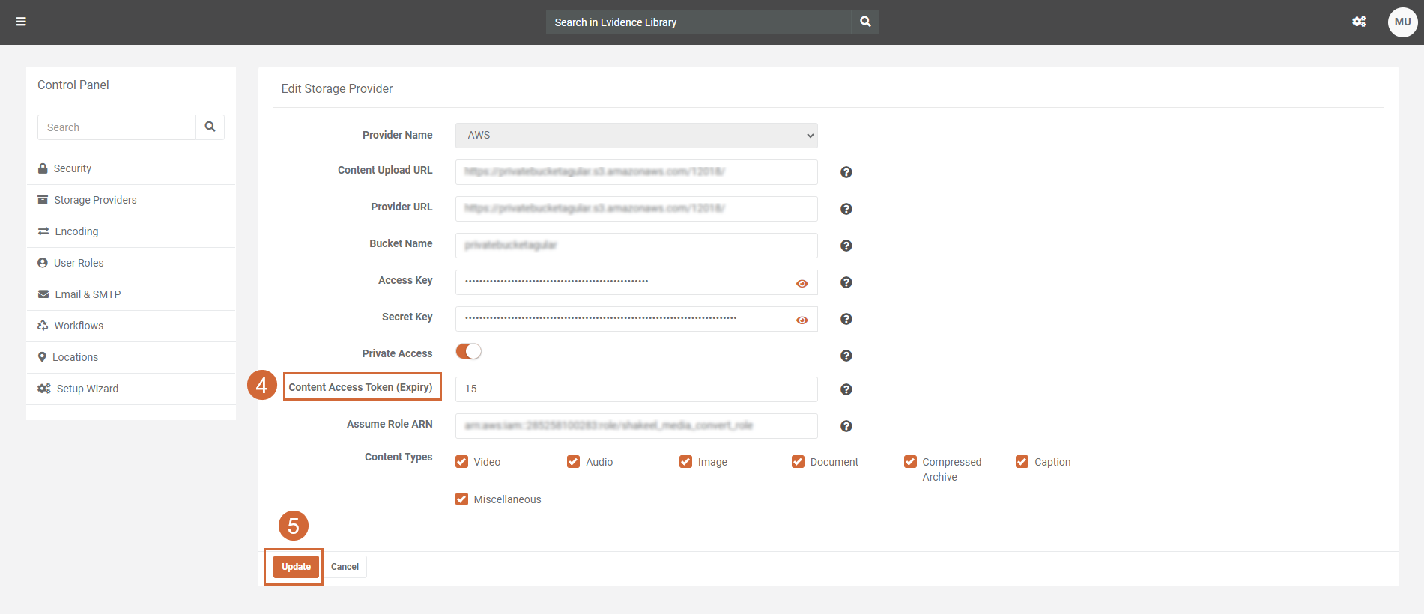Show help for Content Upload URL

(x=846, y=172)
